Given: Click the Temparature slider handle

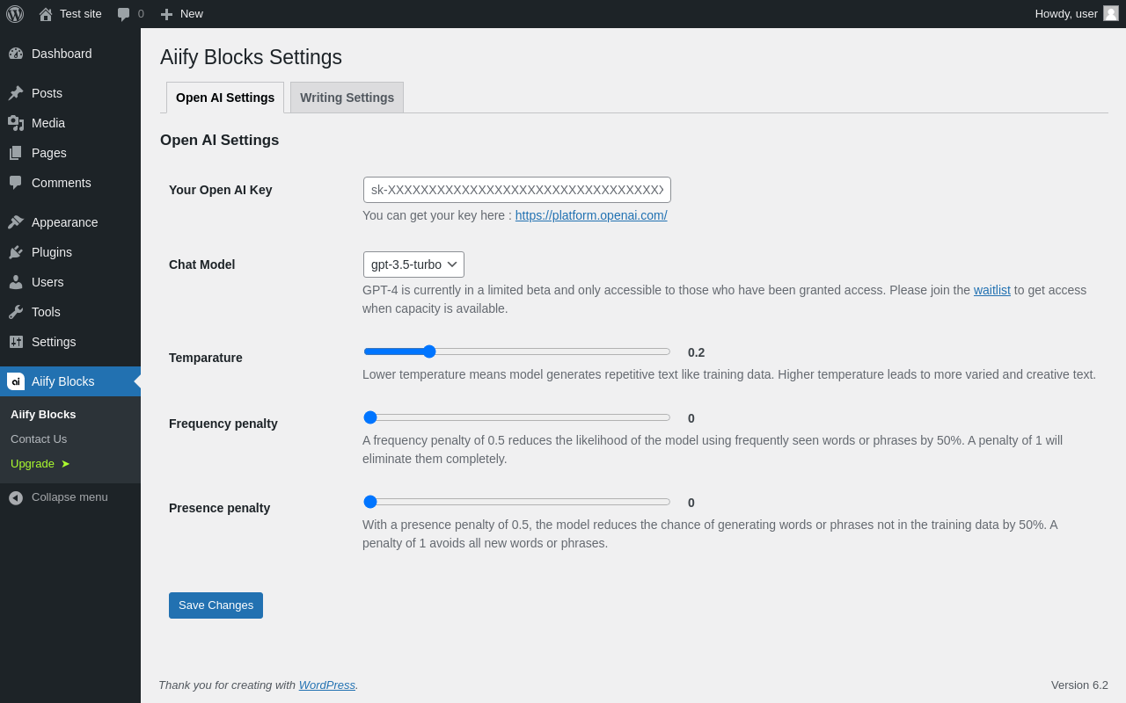Looking at the screenshot, I should [429, 351].
